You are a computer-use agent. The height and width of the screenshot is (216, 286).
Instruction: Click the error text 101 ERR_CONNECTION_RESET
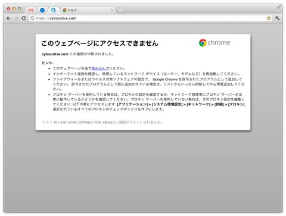click(102, 122)
